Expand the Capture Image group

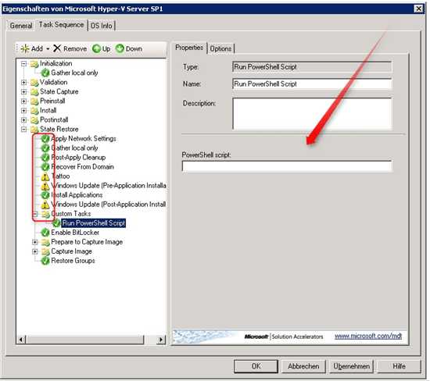[x=35, y=251]
